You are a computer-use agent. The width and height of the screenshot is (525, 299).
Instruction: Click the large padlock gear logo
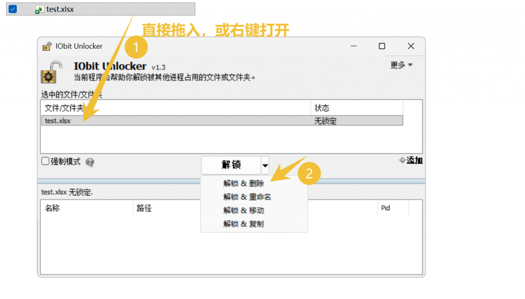coord(52,72)
